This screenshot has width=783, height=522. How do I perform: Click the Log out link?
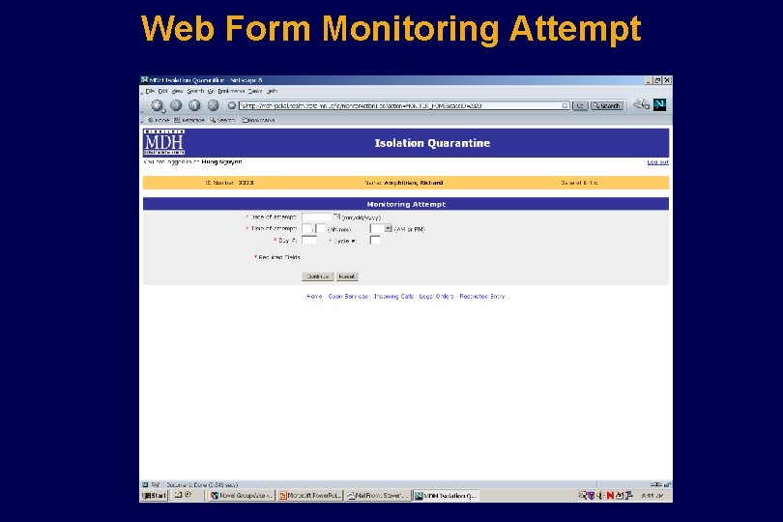(657, 162)
